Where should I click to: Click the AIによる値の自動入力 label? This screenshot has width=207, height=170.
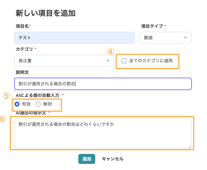click(37, 95)
